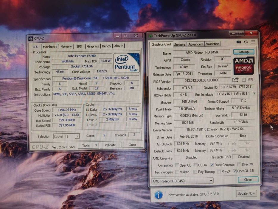Open the Socket #1 selection dropdown
Screen dimensions: 278x209
tap(66, 136)
